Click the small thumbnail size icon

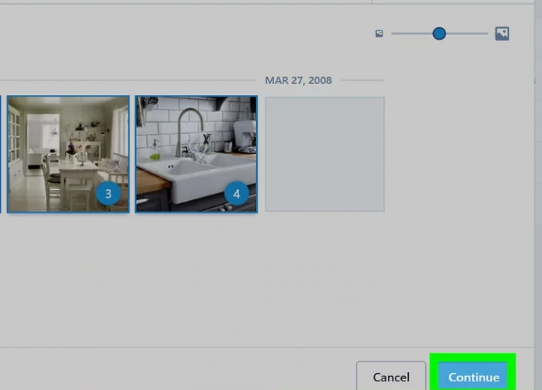pos(379,33)
